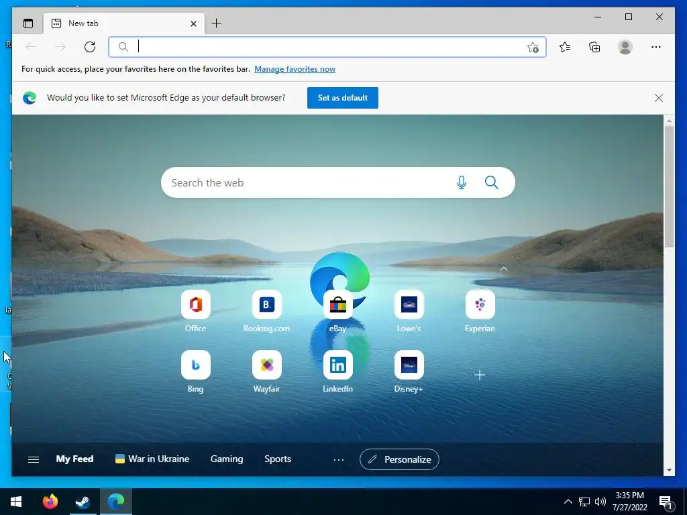The height and width of the screenshot is (515, 687).
Task: Open the network status tray icon
Action: pos(584,502)
